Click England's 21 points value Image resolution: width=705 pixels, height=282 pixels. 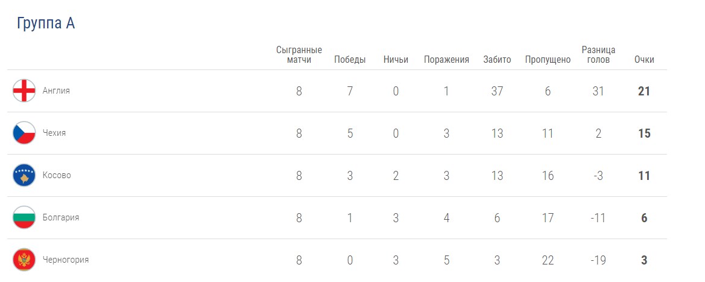pos(644,91)
